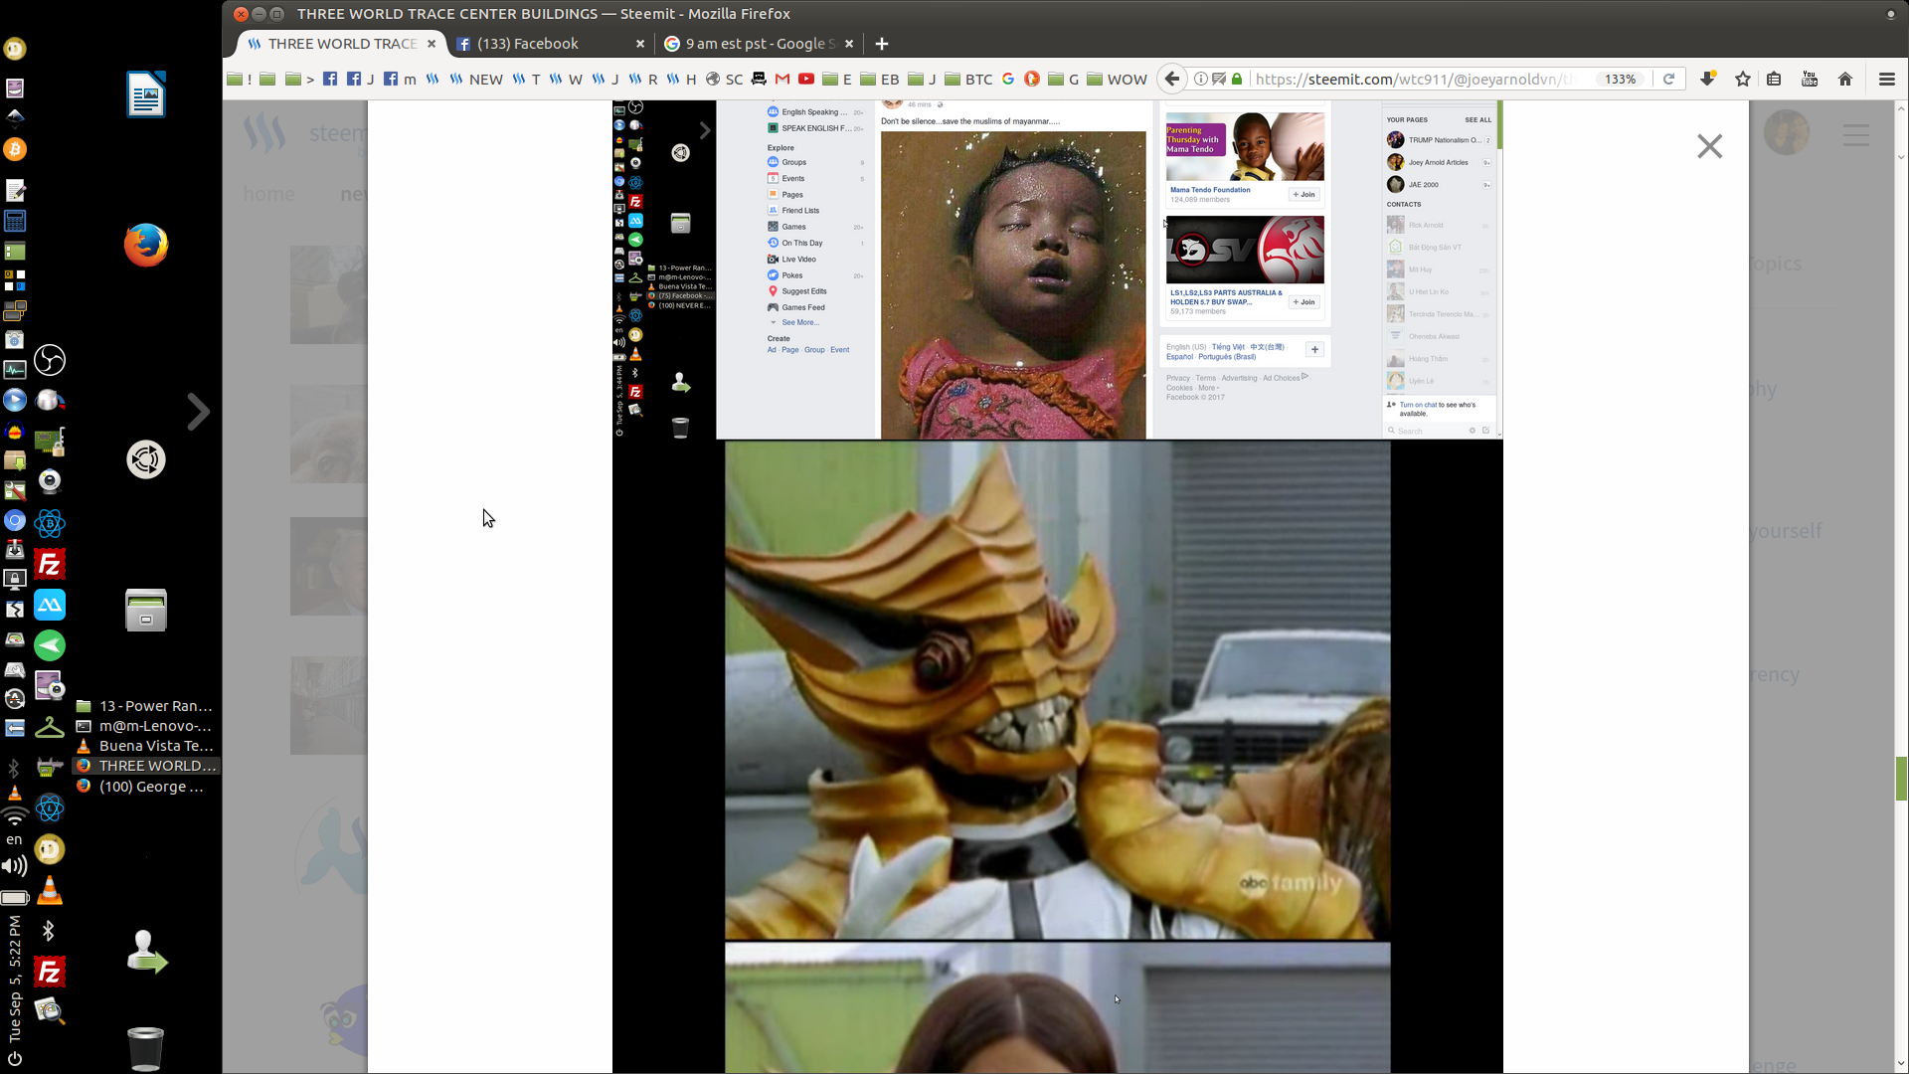This screenshot has width=1909, height=1074.
Task: Open the Firefox hamburger menu
Action: 1886,79
